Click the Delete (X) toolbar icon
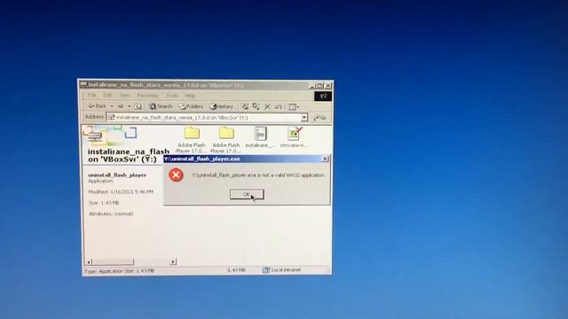The image size is (568, 319). pyautogui.click(x=267, y=106)
